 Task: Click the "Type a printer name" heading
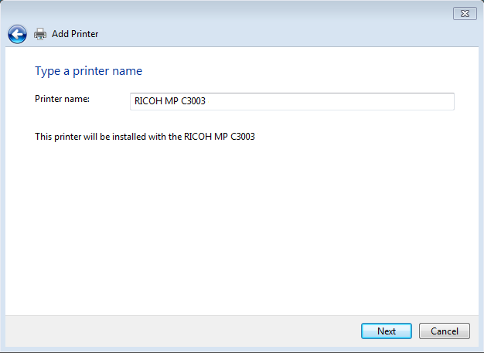88,71
